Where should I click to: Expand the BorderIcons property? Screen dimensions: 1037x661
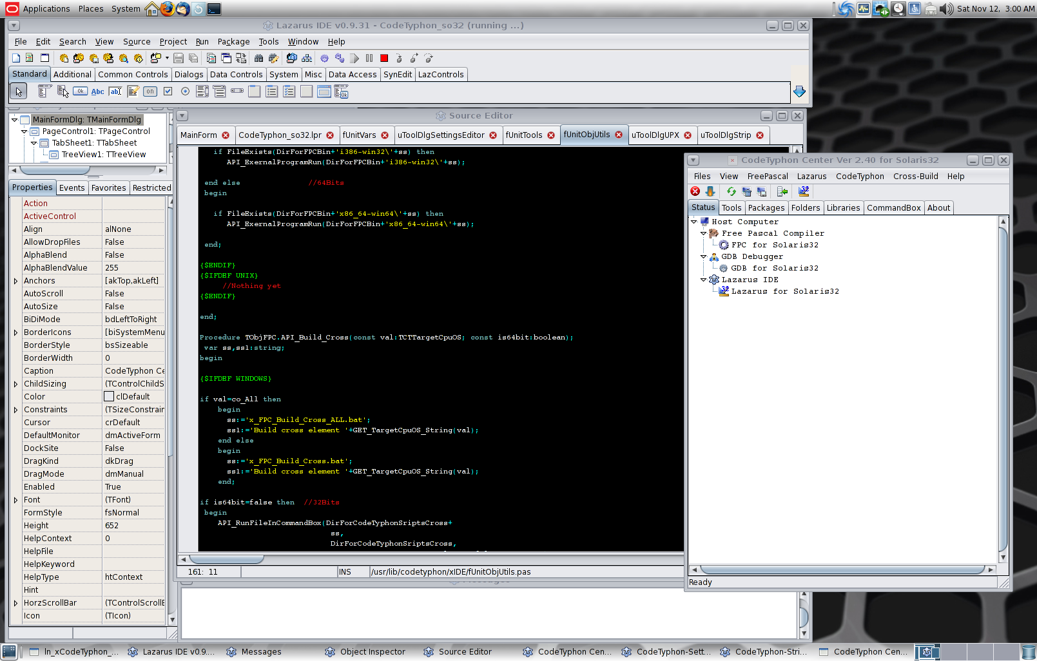(x=15, y=332)
